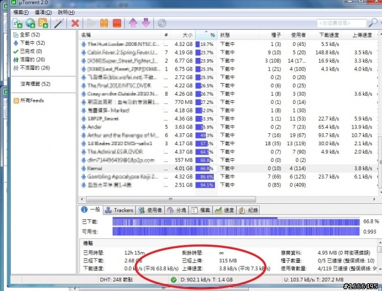This screenshot has width=382, height=291.
Task: Click the orange Pause torrent icon
Action: coord(104,23)
